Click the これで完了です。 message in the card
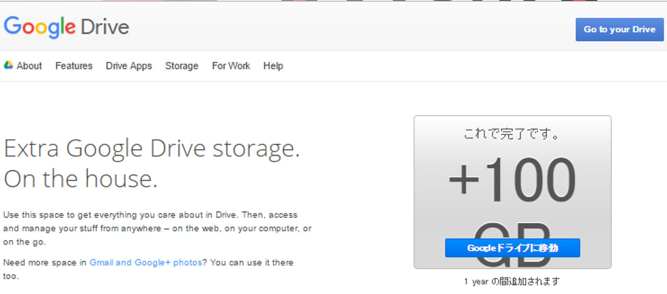 click(x=512, y=134)
